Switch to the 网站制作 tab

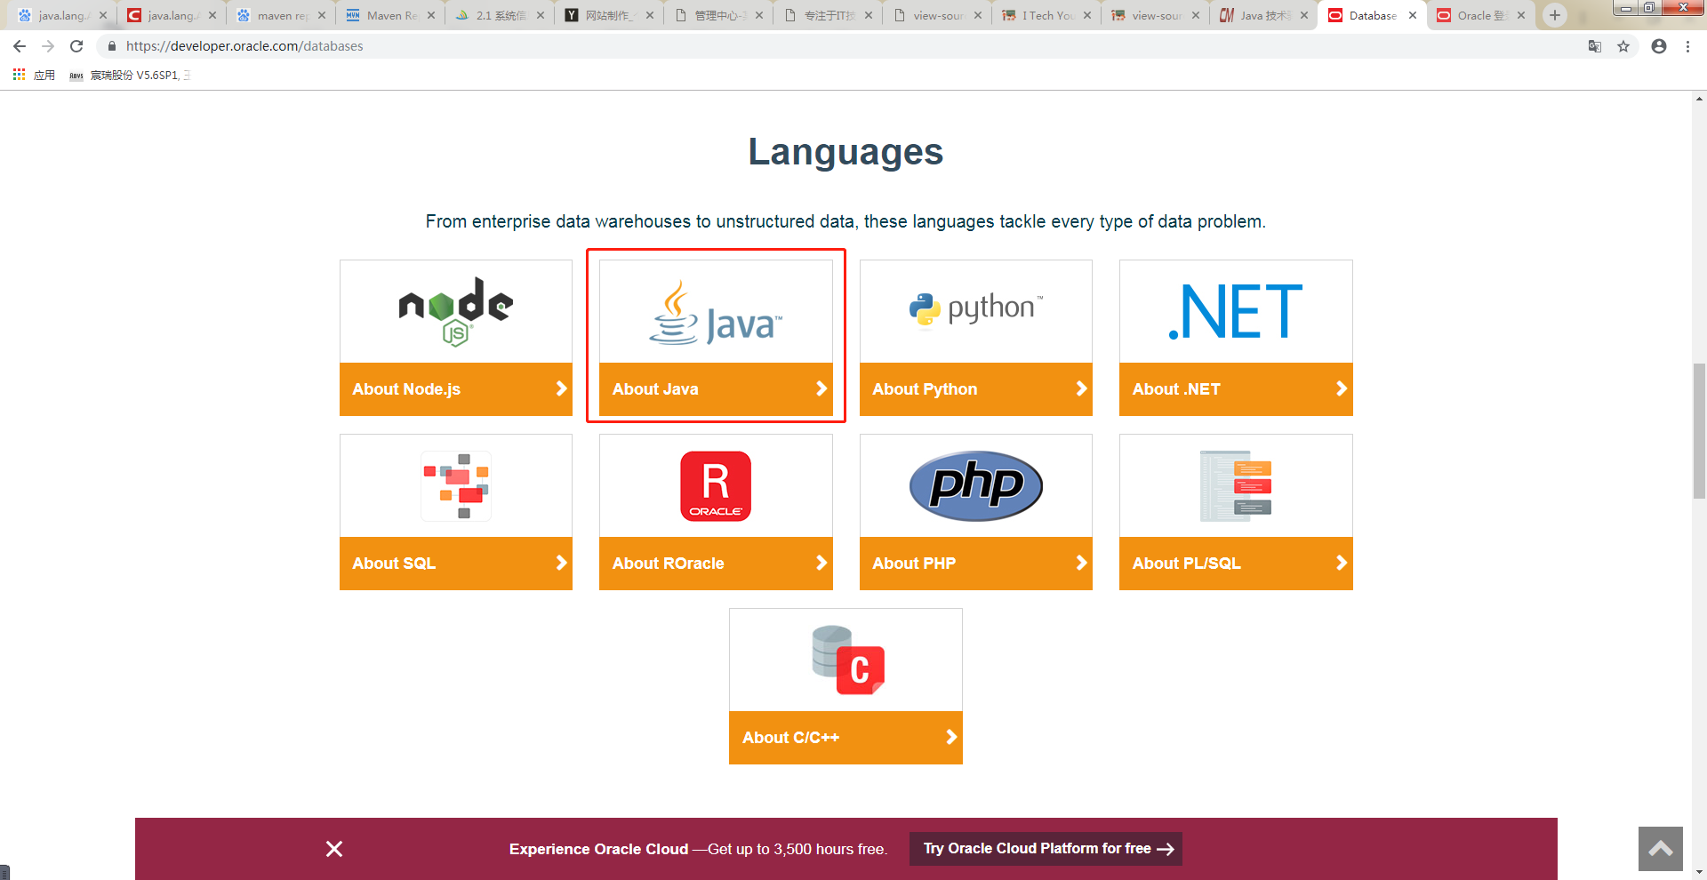tap(608, 15)
